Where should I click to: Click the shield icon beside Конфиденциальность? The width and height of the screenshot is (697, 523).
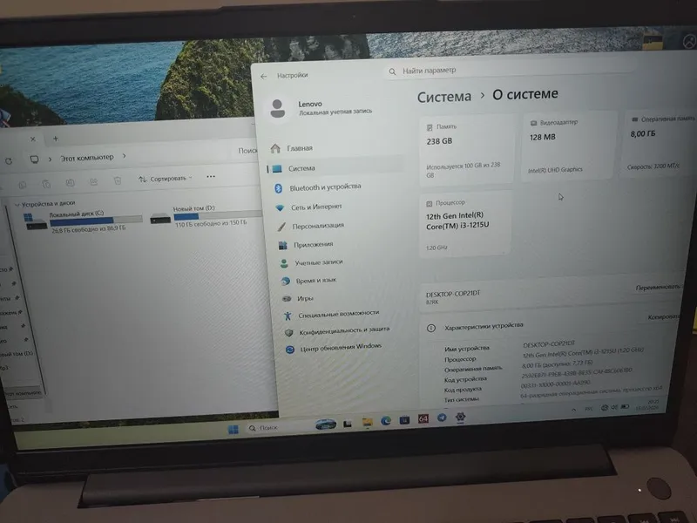(289, 332)
